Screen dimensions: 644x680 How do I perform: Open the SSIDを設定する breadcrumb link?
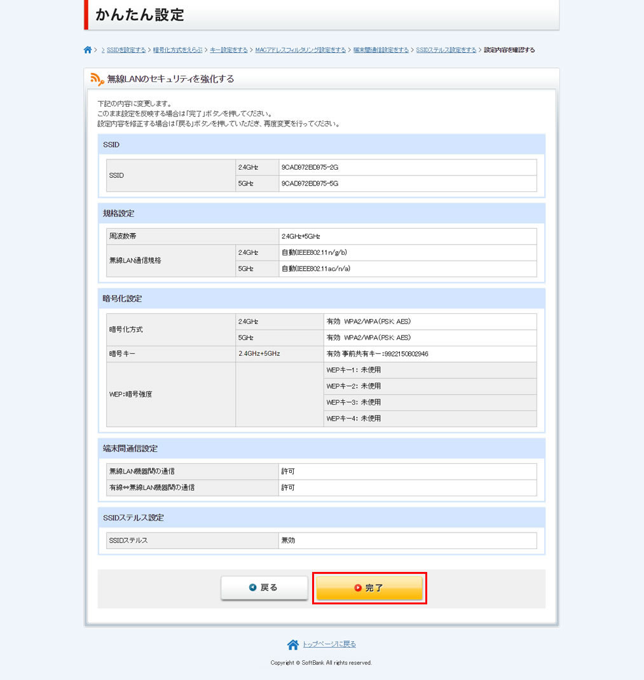click(127, 50)
